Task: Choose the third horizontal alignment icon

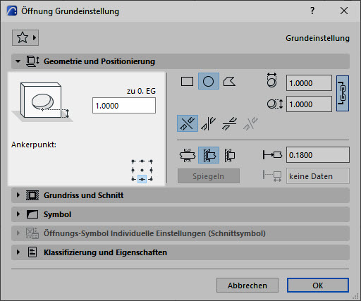Action: click(229, 123)
